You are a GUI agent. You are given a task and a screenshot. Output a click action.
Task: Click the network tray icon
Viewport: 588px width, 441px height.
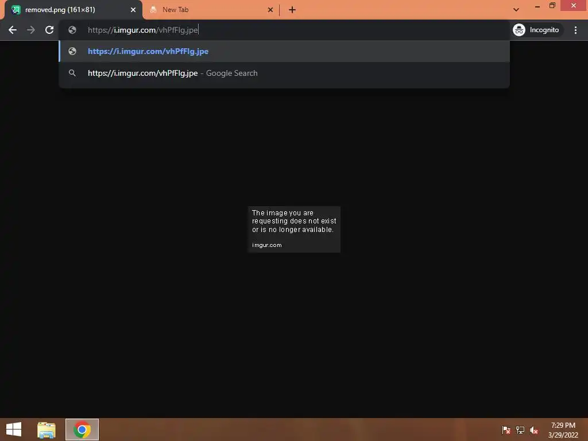pyautogui.click(x=520, y=430)
